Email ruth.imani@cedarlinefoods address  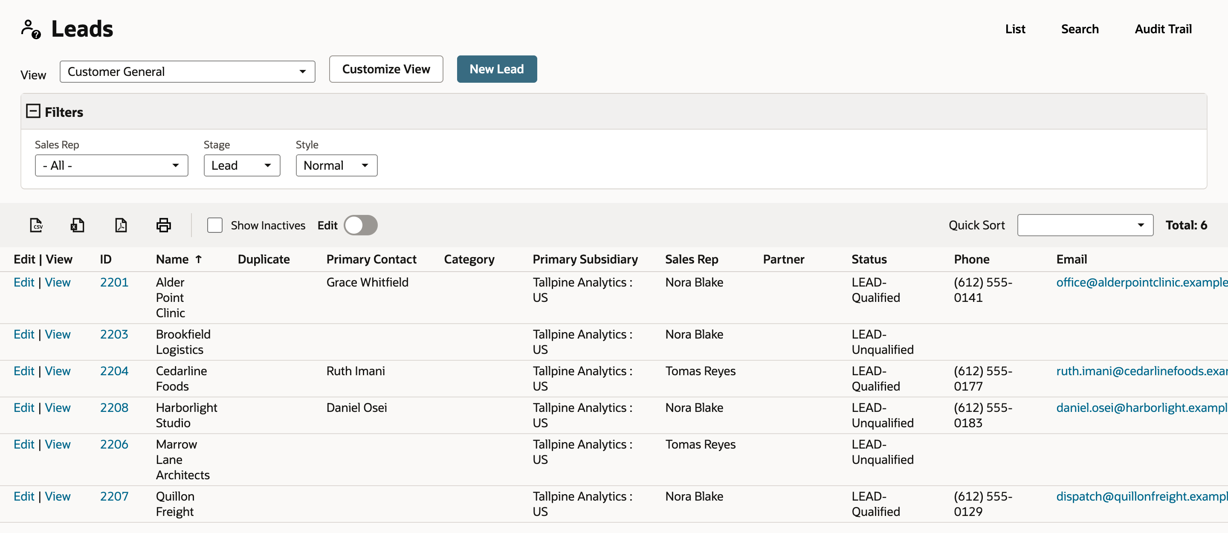(1142, 371)
